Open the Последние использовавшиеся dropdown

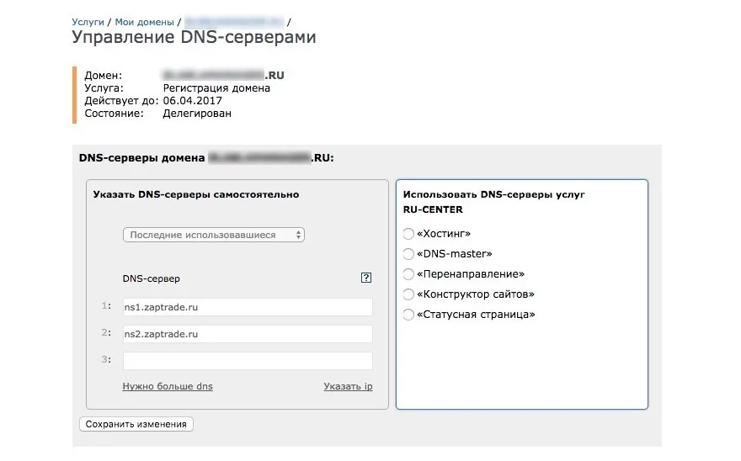click(214, 235)
